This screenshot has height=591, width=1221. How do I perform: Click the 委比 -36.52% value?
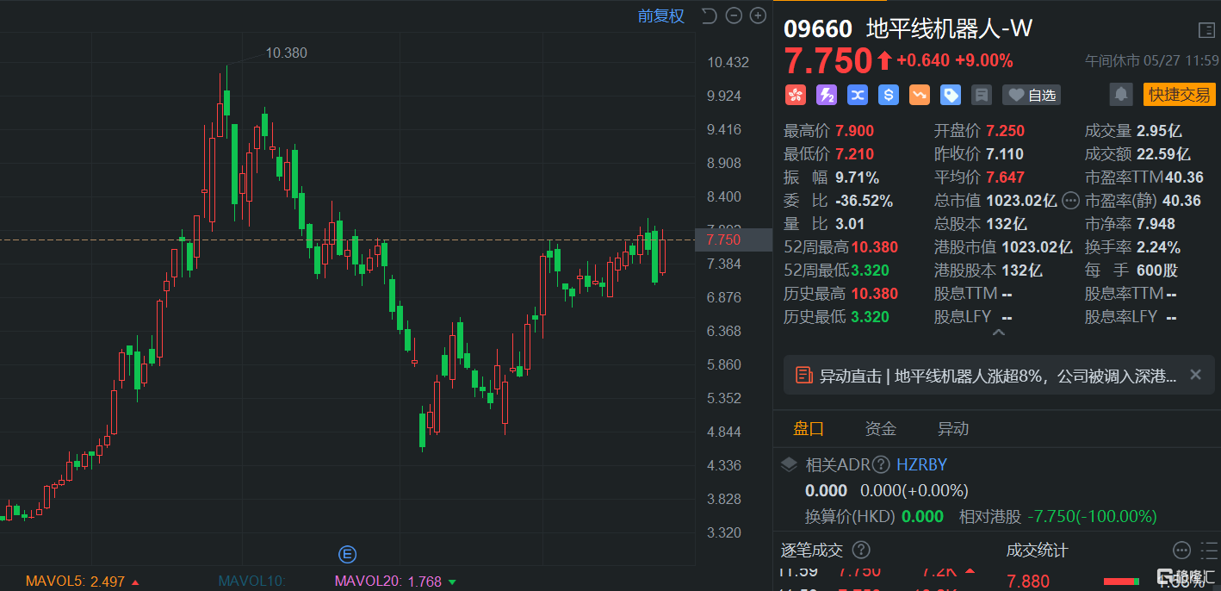pos(864,201)
